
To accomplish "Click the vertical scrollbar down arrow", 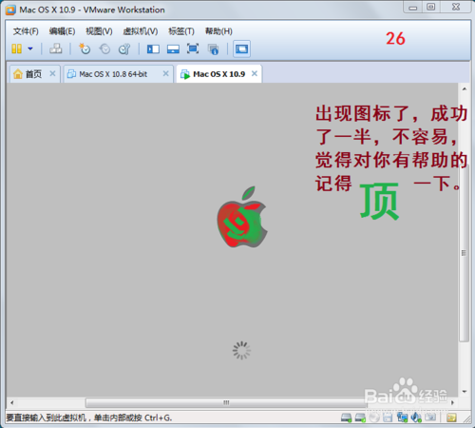I will pyautogui.click(x=465, y=392).
